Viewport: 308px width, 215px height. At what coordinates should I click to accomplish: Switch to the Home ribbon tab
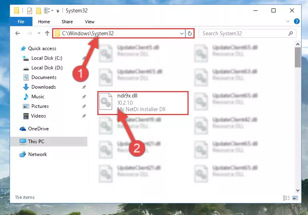click(44, 22)
